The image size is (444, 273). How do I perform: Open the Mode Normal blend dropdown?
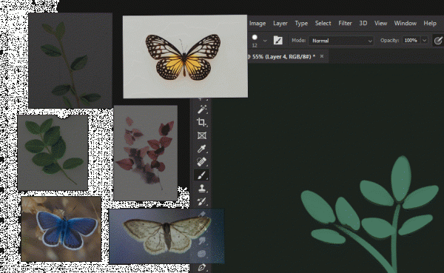341,41
